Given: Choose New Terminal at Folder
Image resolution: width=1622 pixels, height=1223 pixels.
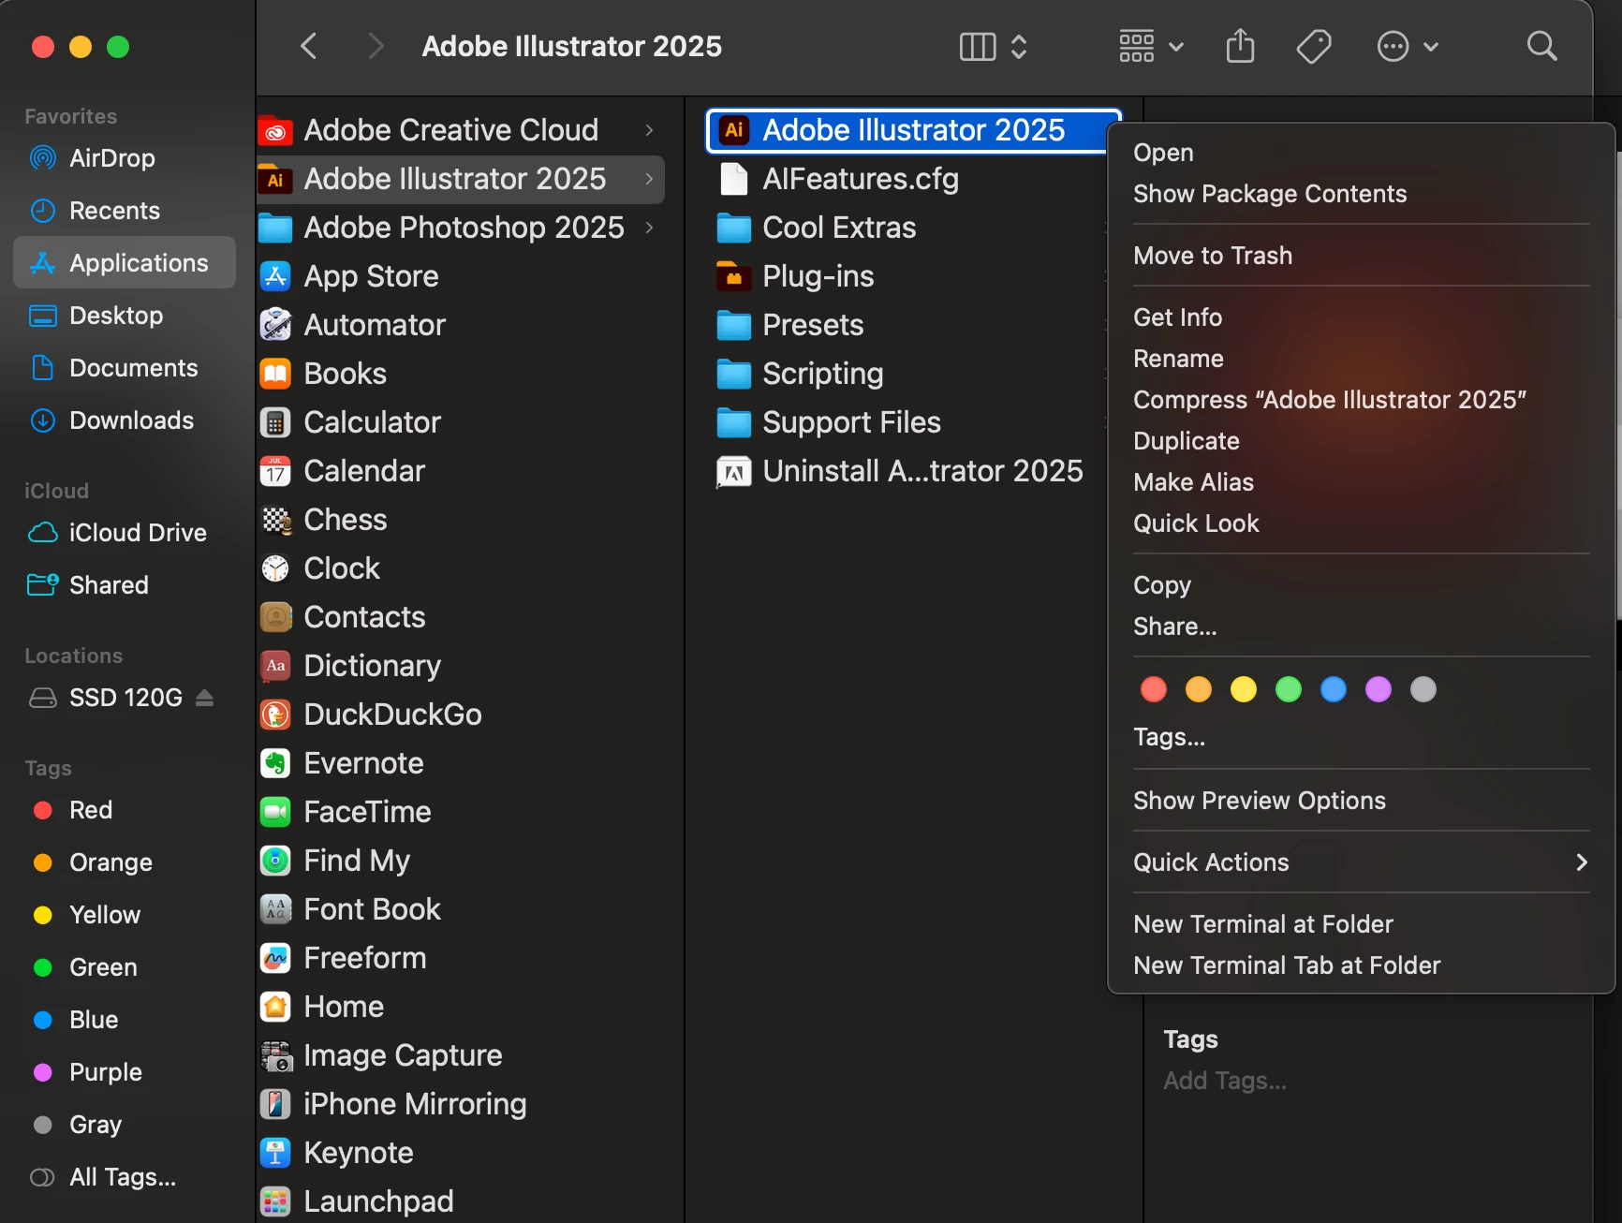Looking at the screenshot, I should click(1361, 924).
